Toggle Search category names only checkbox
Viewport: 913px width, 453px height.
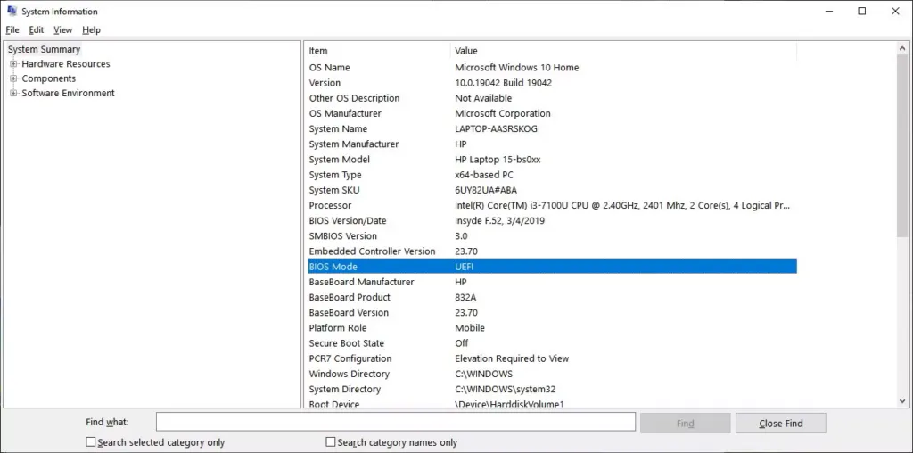(x=331, y=442)
